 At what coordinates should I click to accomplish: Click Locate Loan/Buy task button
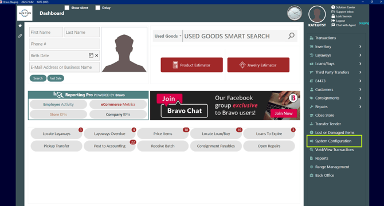click(x=215, y=134)
